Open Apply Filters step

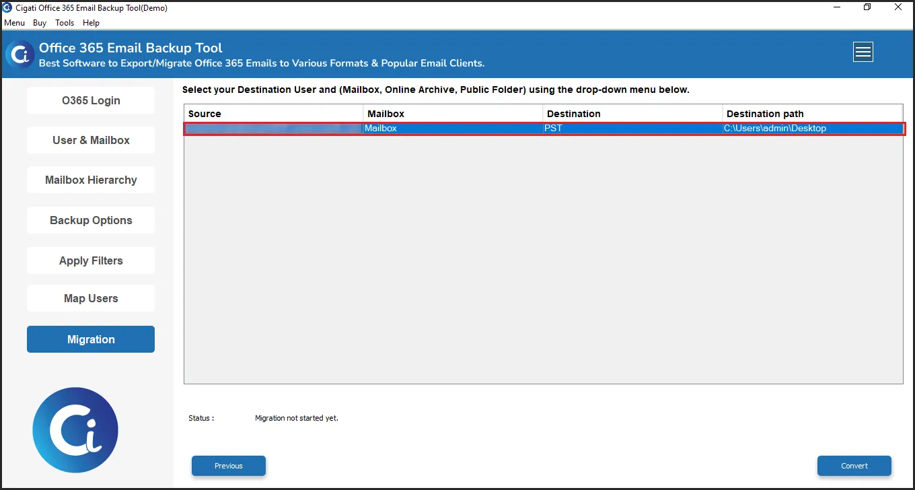pyautogui.click(x=91, y=260)
